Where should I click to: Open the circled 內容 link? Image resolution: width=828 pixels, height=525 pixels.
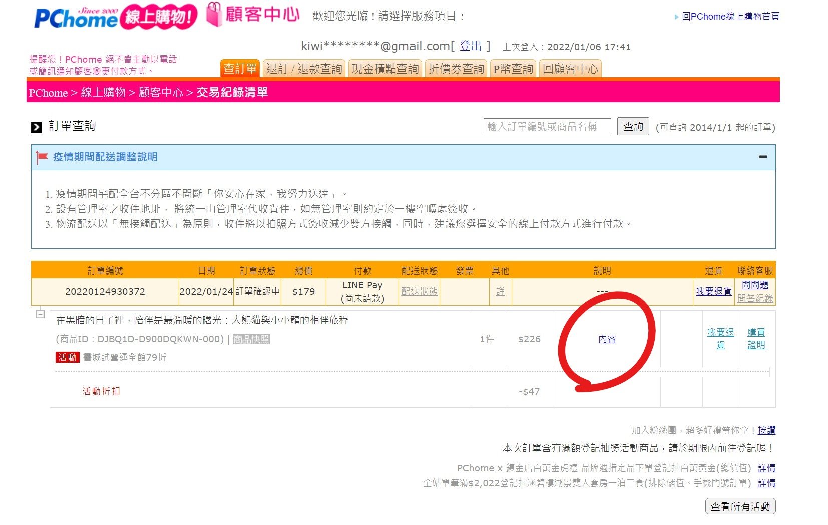[607, 339]
